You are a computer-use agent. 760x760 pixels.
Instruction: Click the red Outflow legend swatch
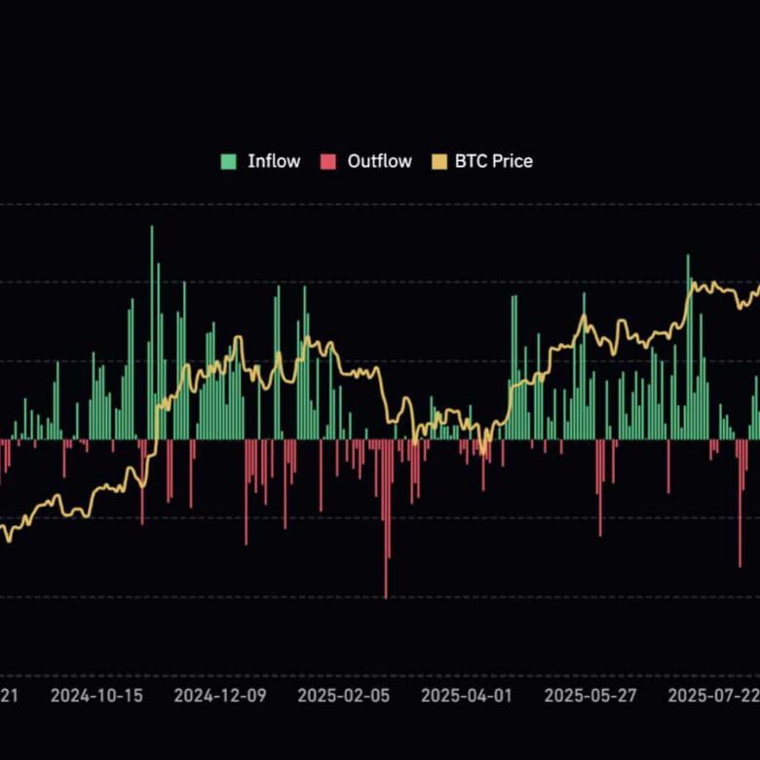(328, 162)
